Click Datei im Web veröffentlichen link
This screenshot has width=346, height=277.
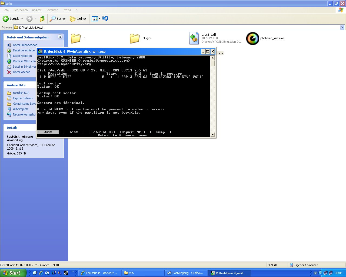tap(24, 61)
